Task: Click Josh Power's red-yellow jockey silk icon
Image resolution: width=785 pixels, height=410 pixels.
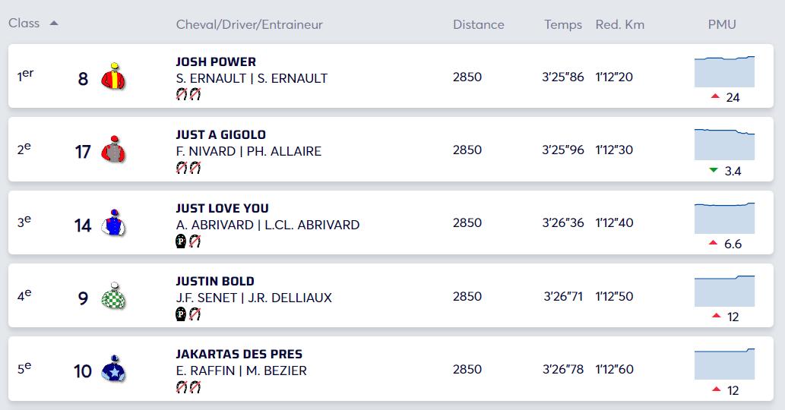Action: (x=113, y=77)
